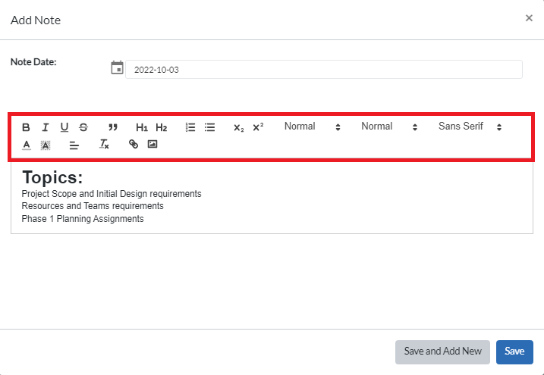
Task: Apply Heading 2 style
Action: pos(162,127)
